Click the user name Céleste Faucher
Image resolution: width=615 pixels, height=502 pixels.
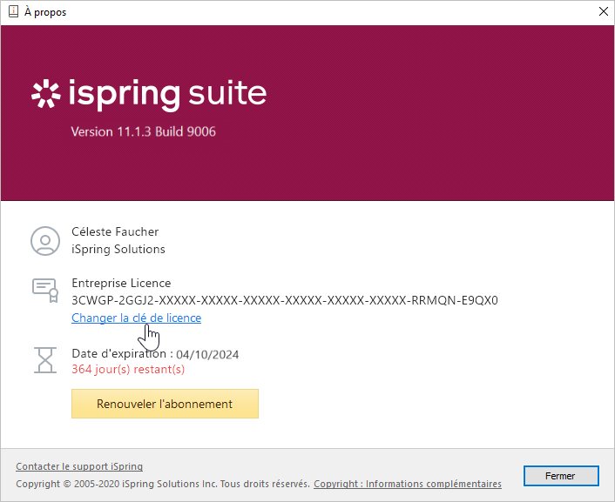(115, 232)
